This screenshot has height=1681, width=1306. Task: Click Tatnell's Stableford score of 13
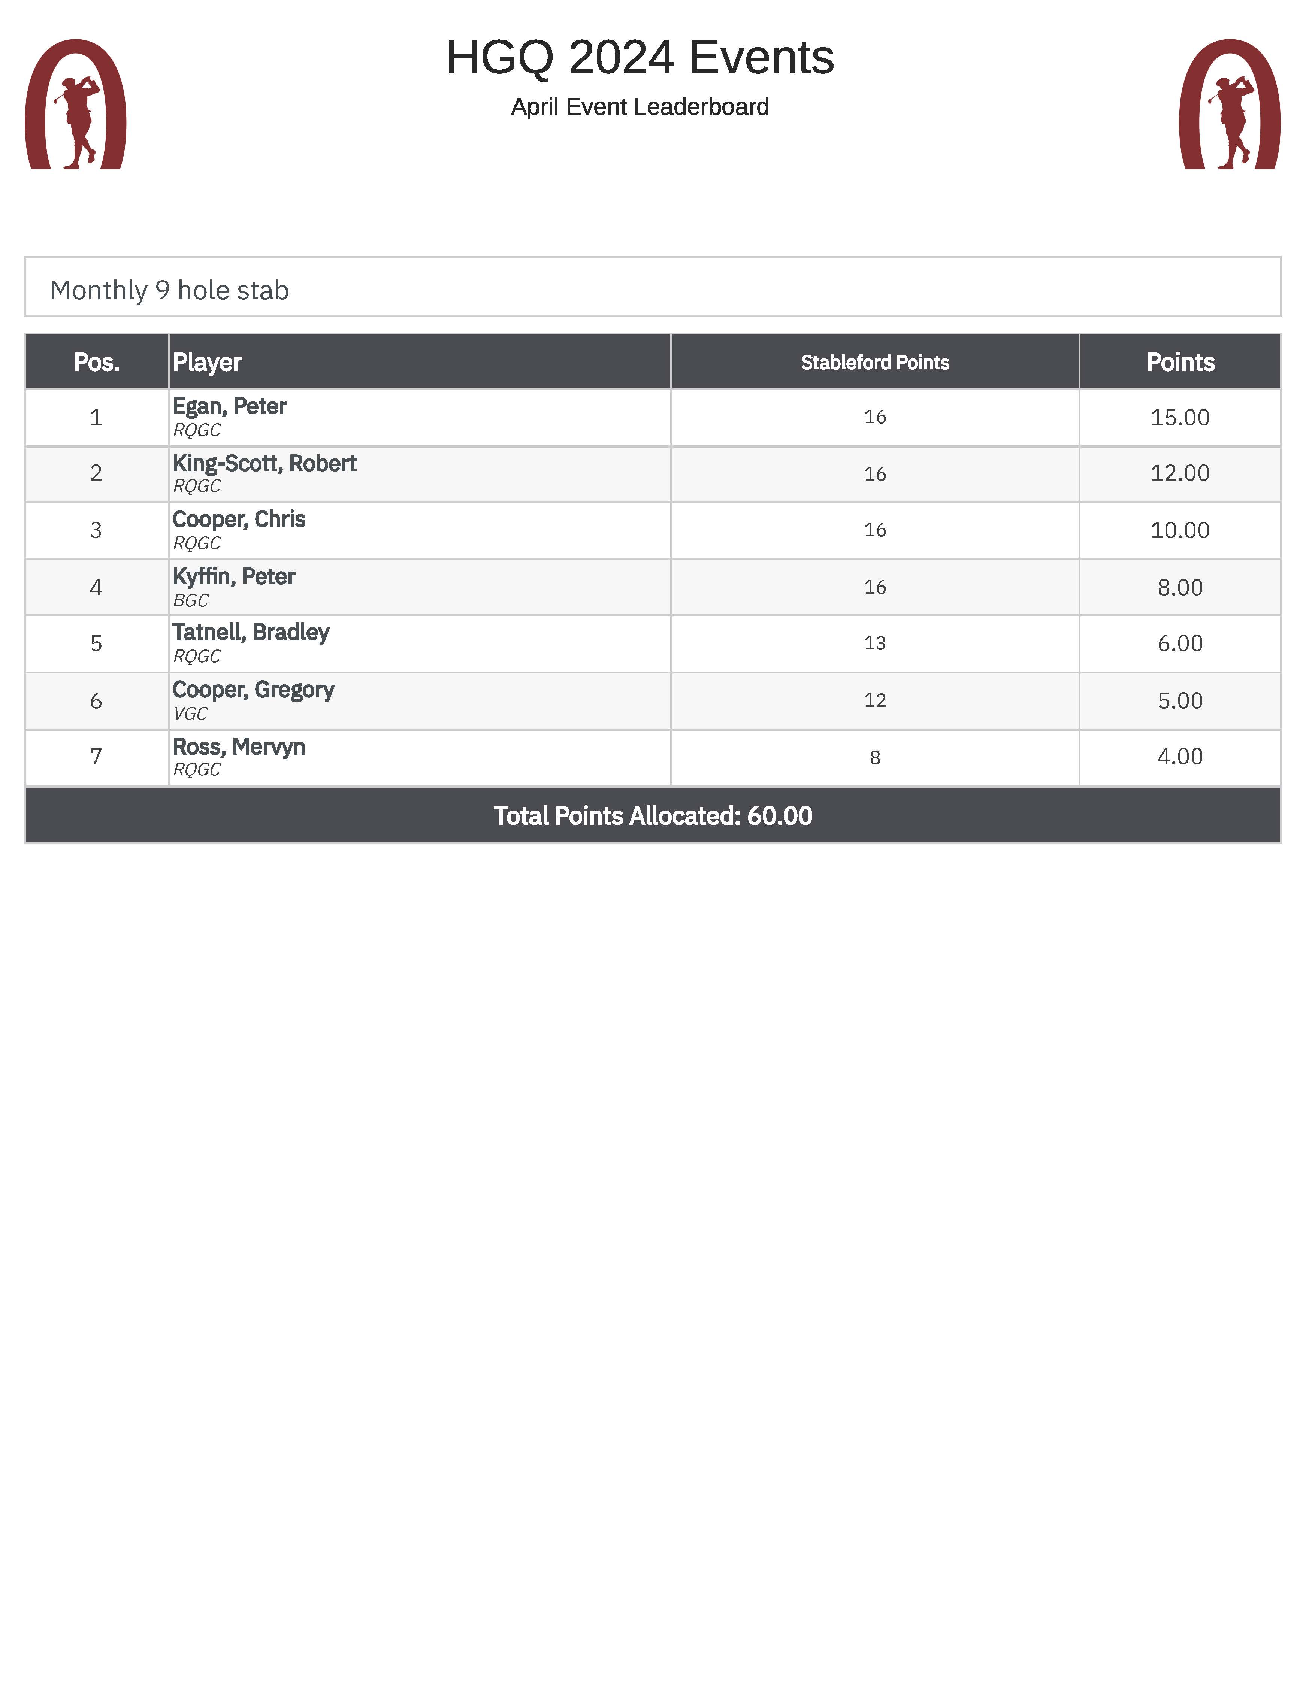point(874,643)
